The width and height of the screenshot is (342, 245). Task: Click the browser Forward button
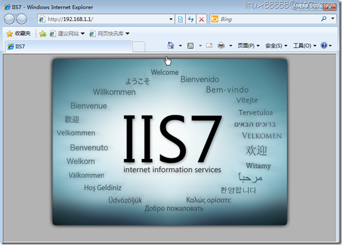(x=21, y=19)
